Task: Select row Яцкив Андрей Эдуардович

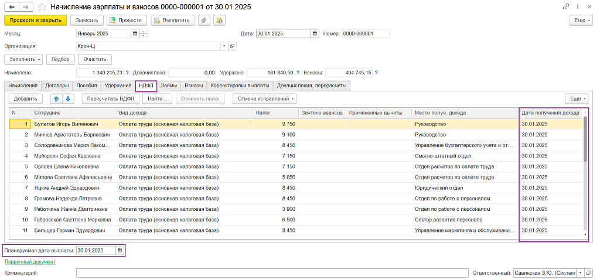Action: pos(296,188)
